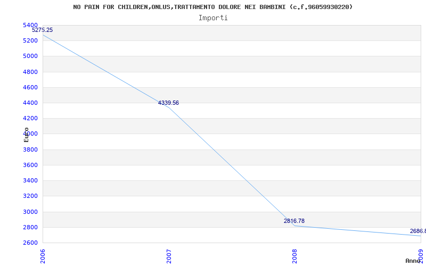Click the 4800 y-axis value
The image size is (426, 266).
[30, 72]
